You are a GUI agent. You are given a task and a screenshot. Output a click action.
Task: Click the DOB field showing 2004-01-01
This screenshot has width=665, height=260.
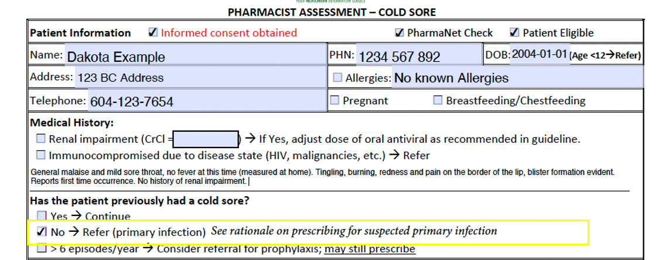(x=540, y=54)
